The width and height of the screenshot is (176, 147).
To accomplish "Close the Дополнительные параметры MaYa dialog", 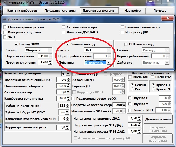I will (168, 18).
